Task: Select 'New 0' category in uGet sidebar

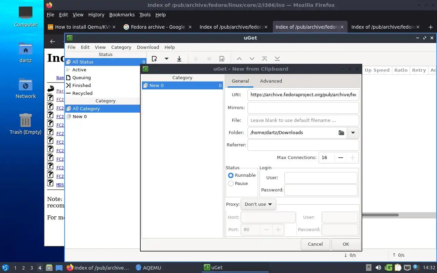Action: [x=102, y=117]
